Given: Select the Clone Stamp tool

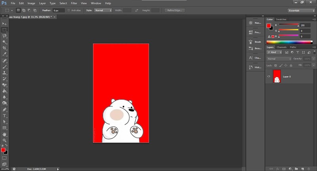Looking at the screenshot, I should point(4,73).
